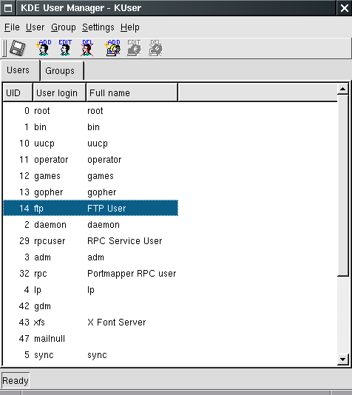The width and height of the screenshot is (352, 395).
Task: Open the Group menu
Action: coord(63,27)
